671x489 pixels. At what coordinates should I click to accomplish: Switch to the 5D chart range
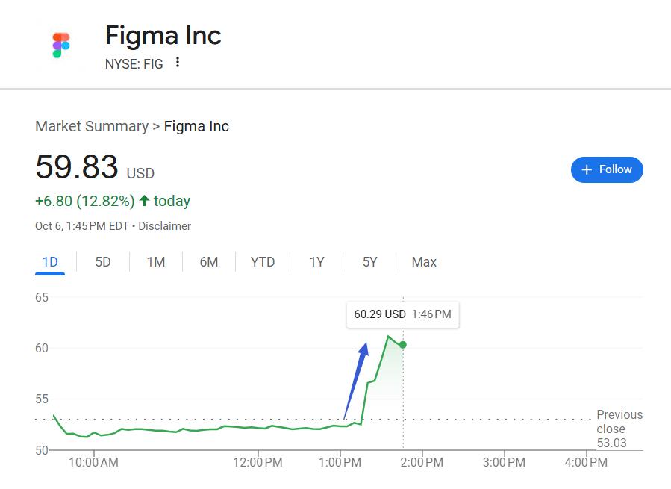coord(103,262)
